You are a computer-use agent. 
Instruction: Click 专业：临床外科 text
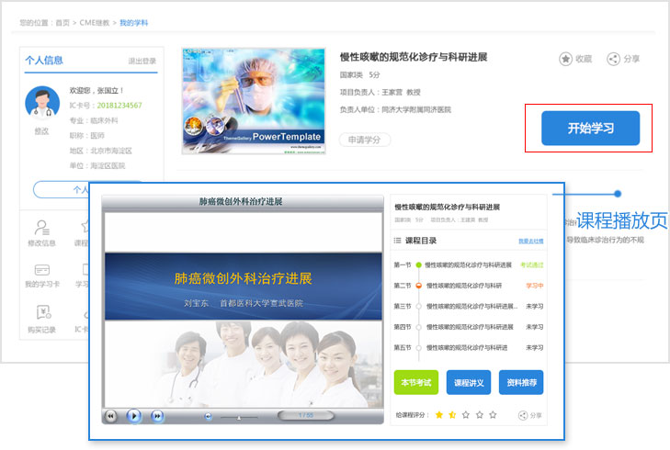pos(94,121)
